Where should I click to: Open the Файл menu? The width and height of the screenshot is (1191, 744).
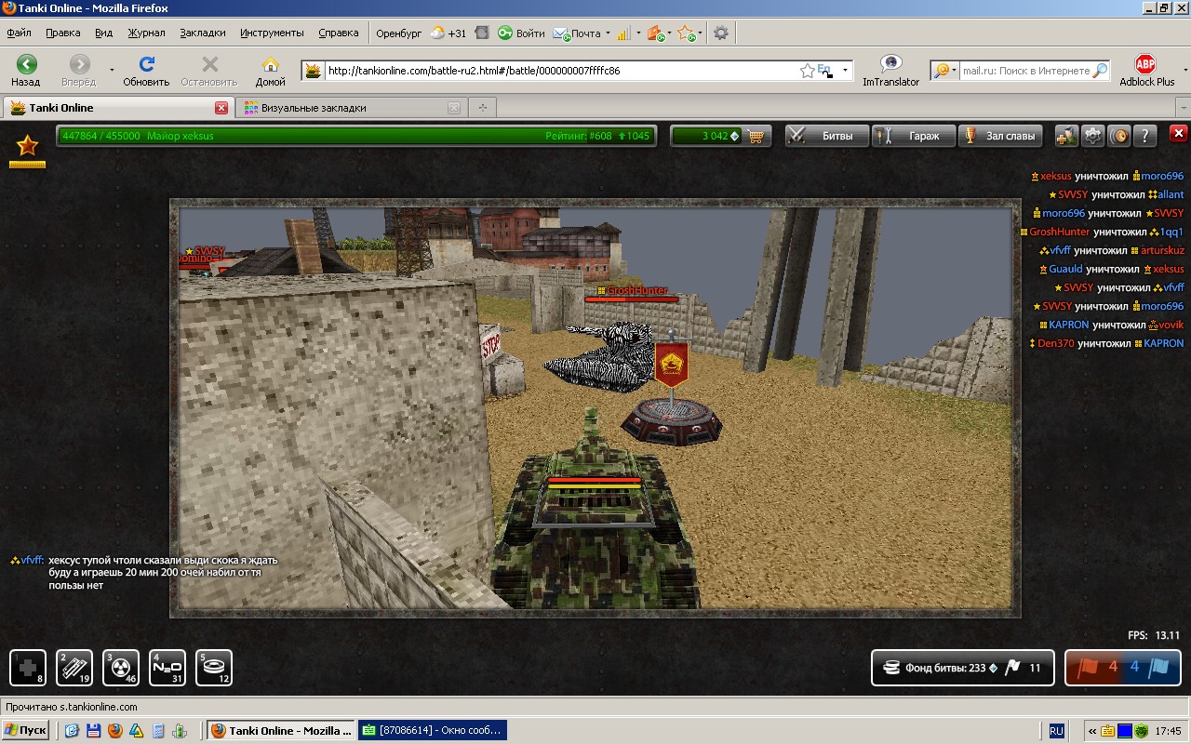pos(20,33)
